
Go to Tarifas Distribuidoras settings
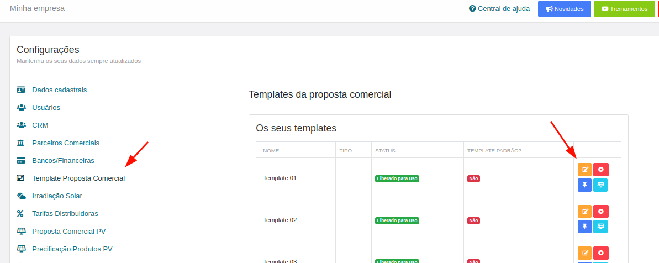coord(65,213)
